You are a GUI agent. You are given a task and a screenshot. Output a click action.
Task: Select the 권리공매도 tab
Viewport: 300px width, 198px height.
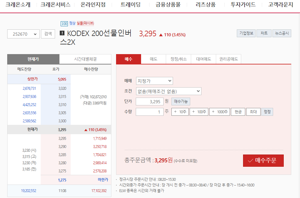tap(228, 59)
